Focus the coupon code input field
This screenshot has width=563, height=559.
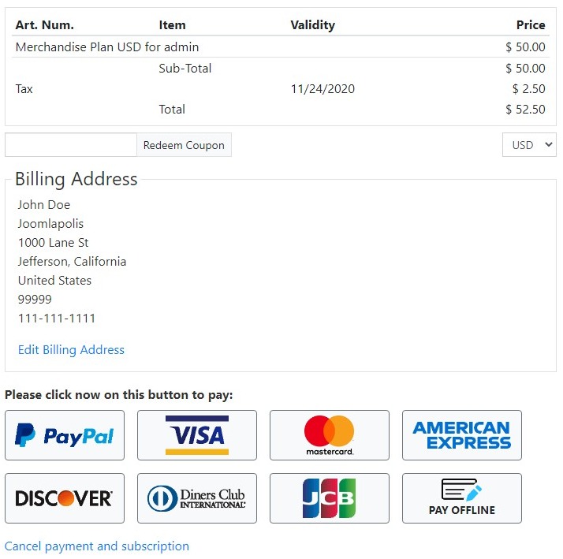click(x=71, y=145)
